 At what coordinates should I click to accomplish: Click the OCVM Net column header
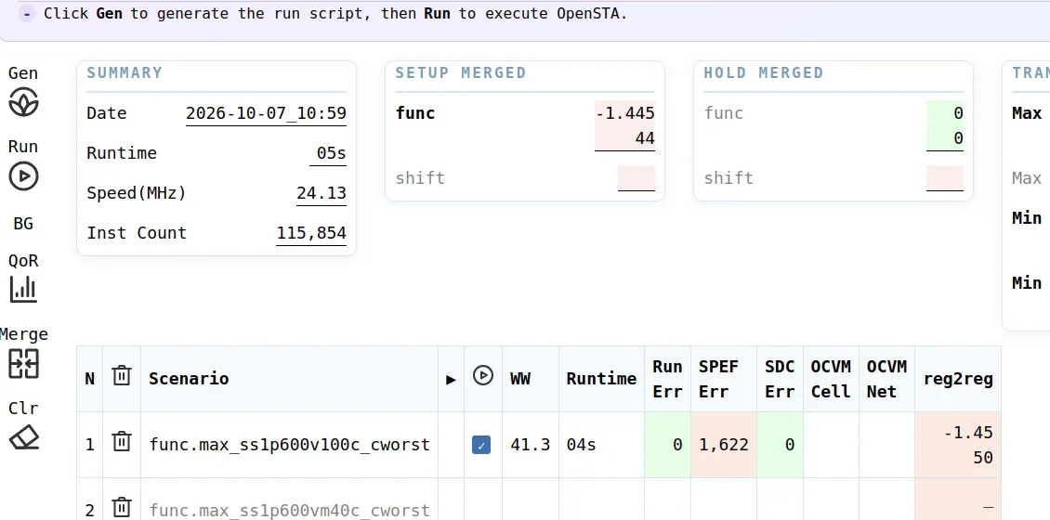pyautogui.click(x=886, y=379)
